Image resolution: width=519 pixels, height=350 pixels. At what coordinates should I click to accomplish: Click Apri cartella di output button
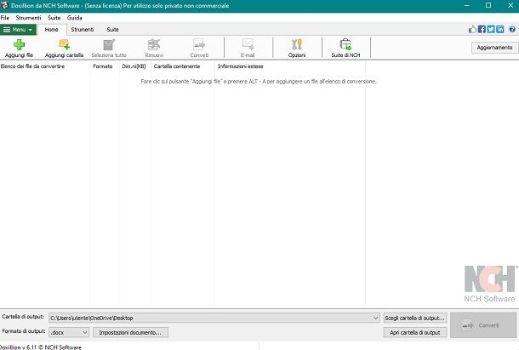[414, 332]
